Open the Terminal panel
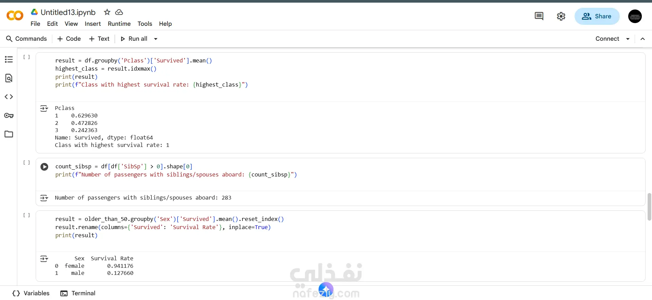The image size is (652, 300). [78, 293]
